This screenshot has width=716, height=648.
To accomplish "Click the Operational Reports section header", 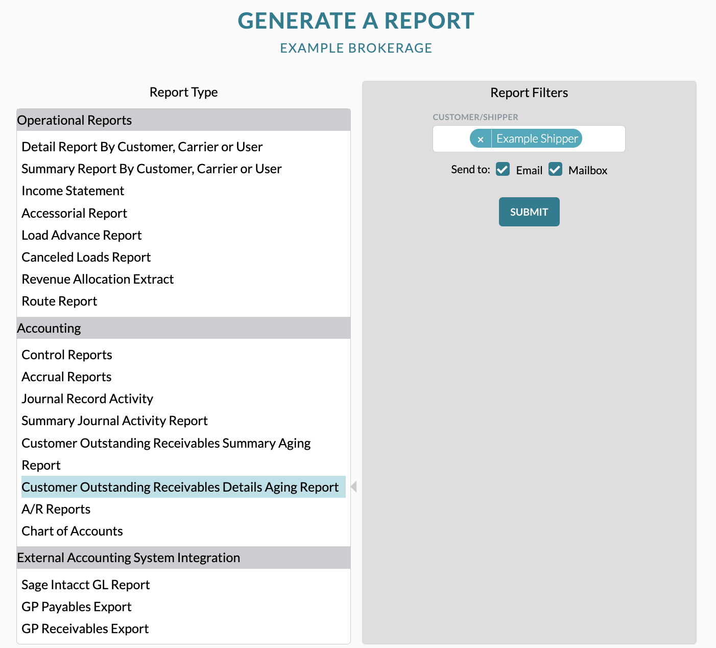I will point(183,120).
